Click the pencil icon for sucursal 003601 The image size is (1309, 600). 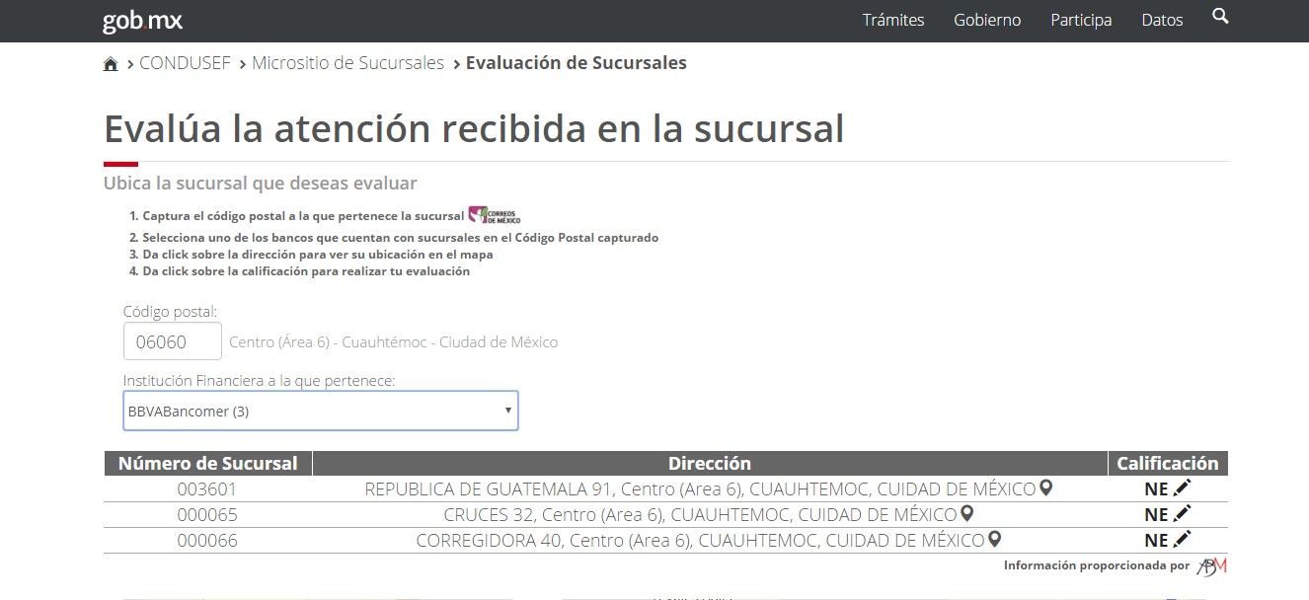pyautogui.click(x=1182, y=486)
